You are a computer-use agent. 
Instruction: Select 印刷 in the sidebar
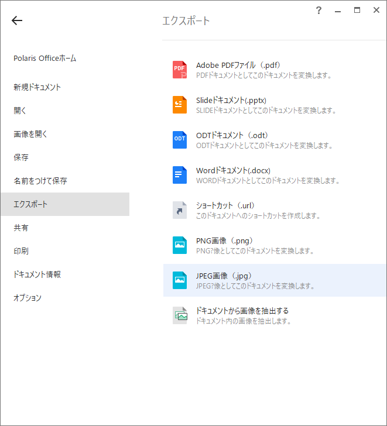tap(21, 251)
